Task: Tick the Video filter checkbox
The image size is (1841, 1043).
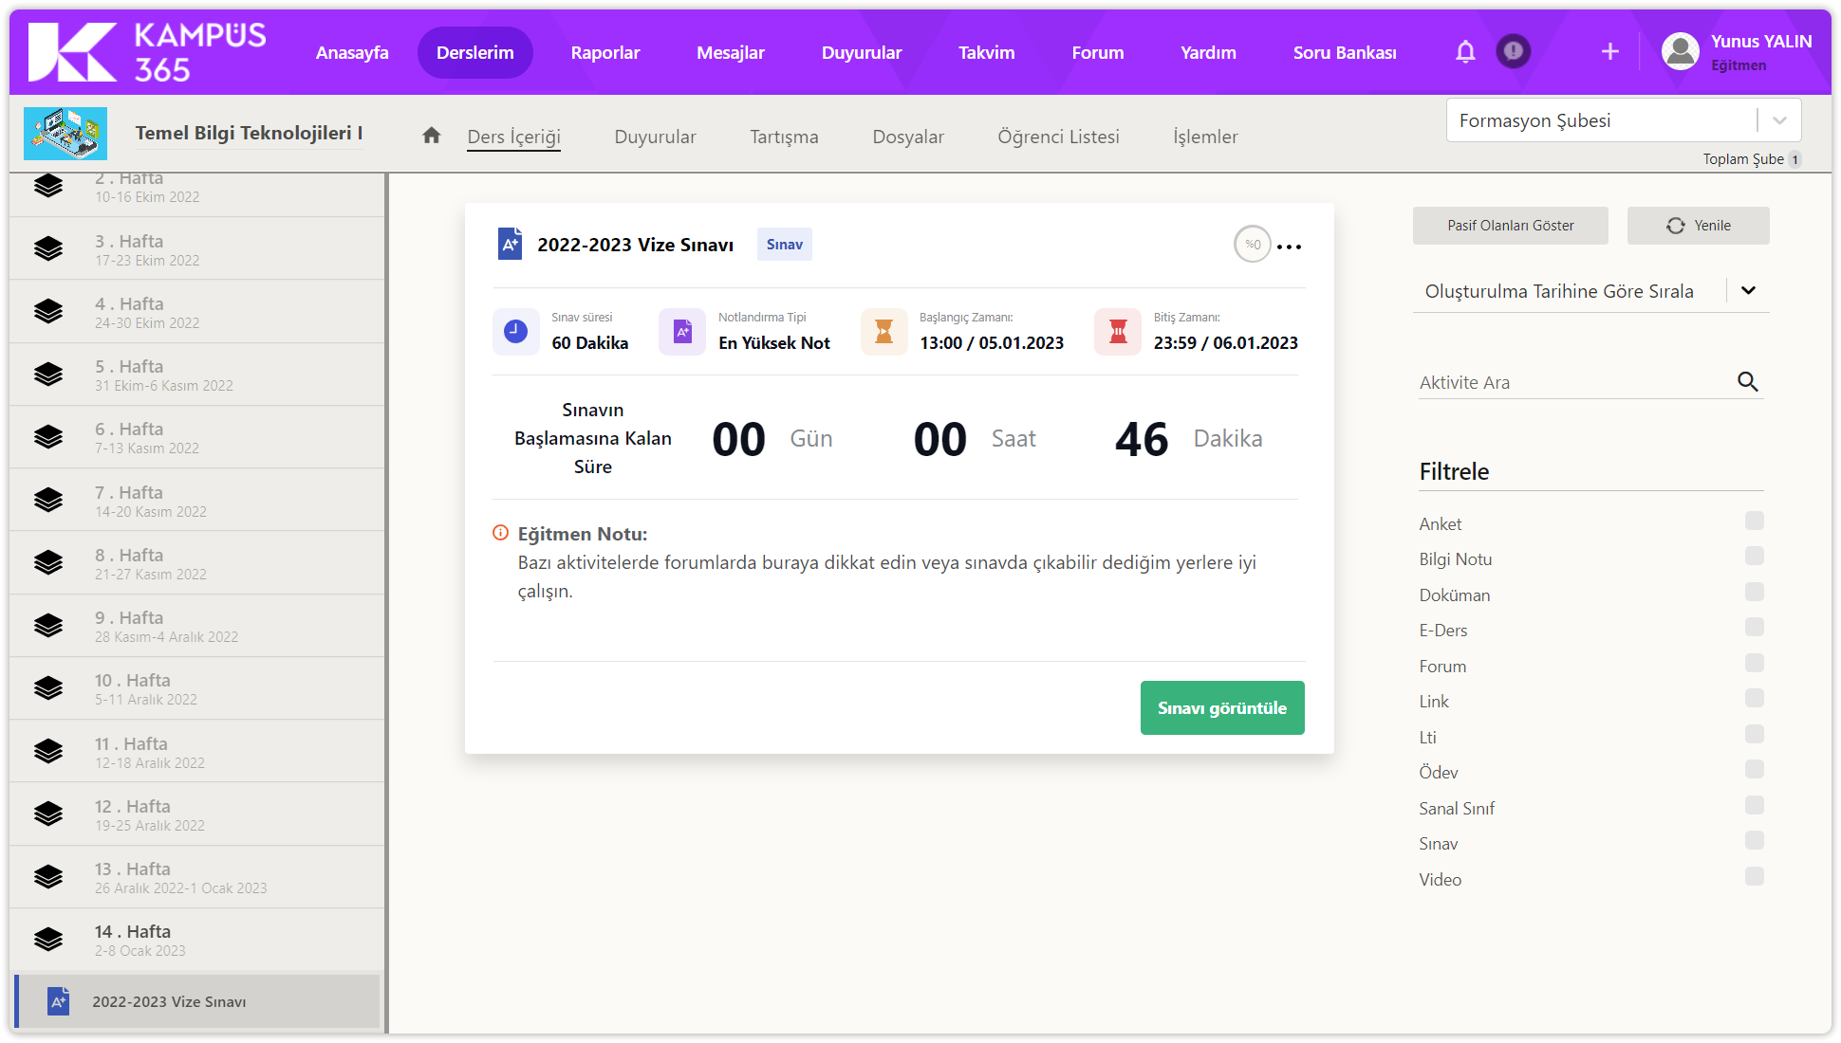Action: [x=1754, y=877]
